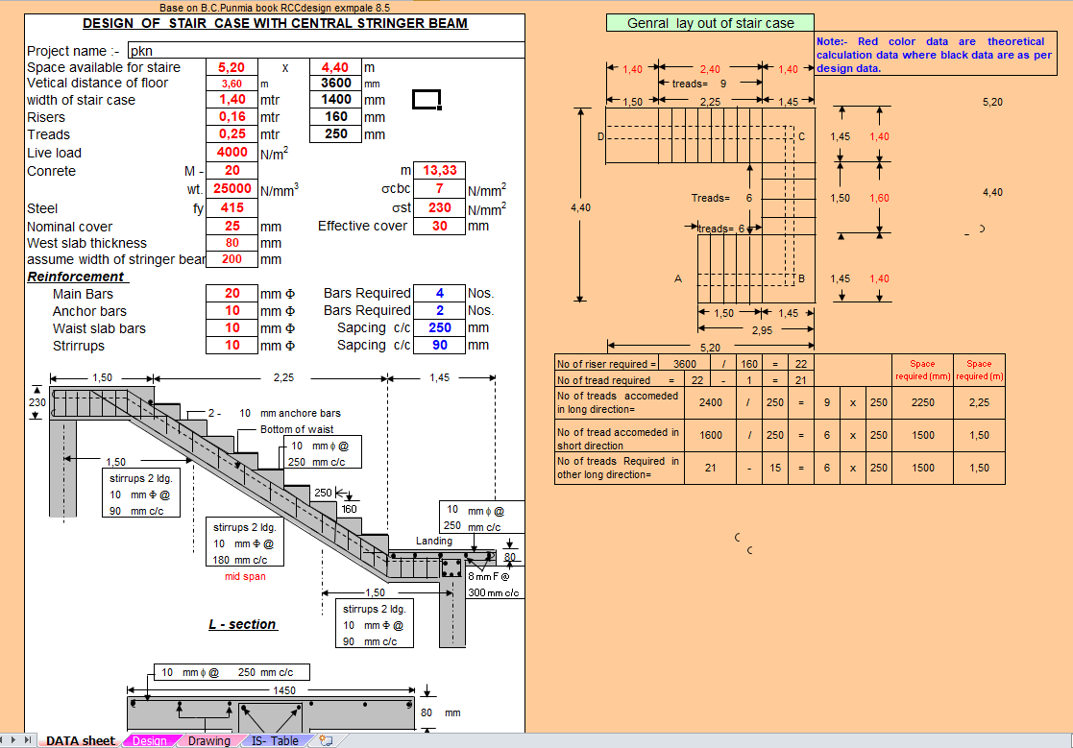Select the stair case width cell 1,40
1073x748 pixels.
click(232, 100)
